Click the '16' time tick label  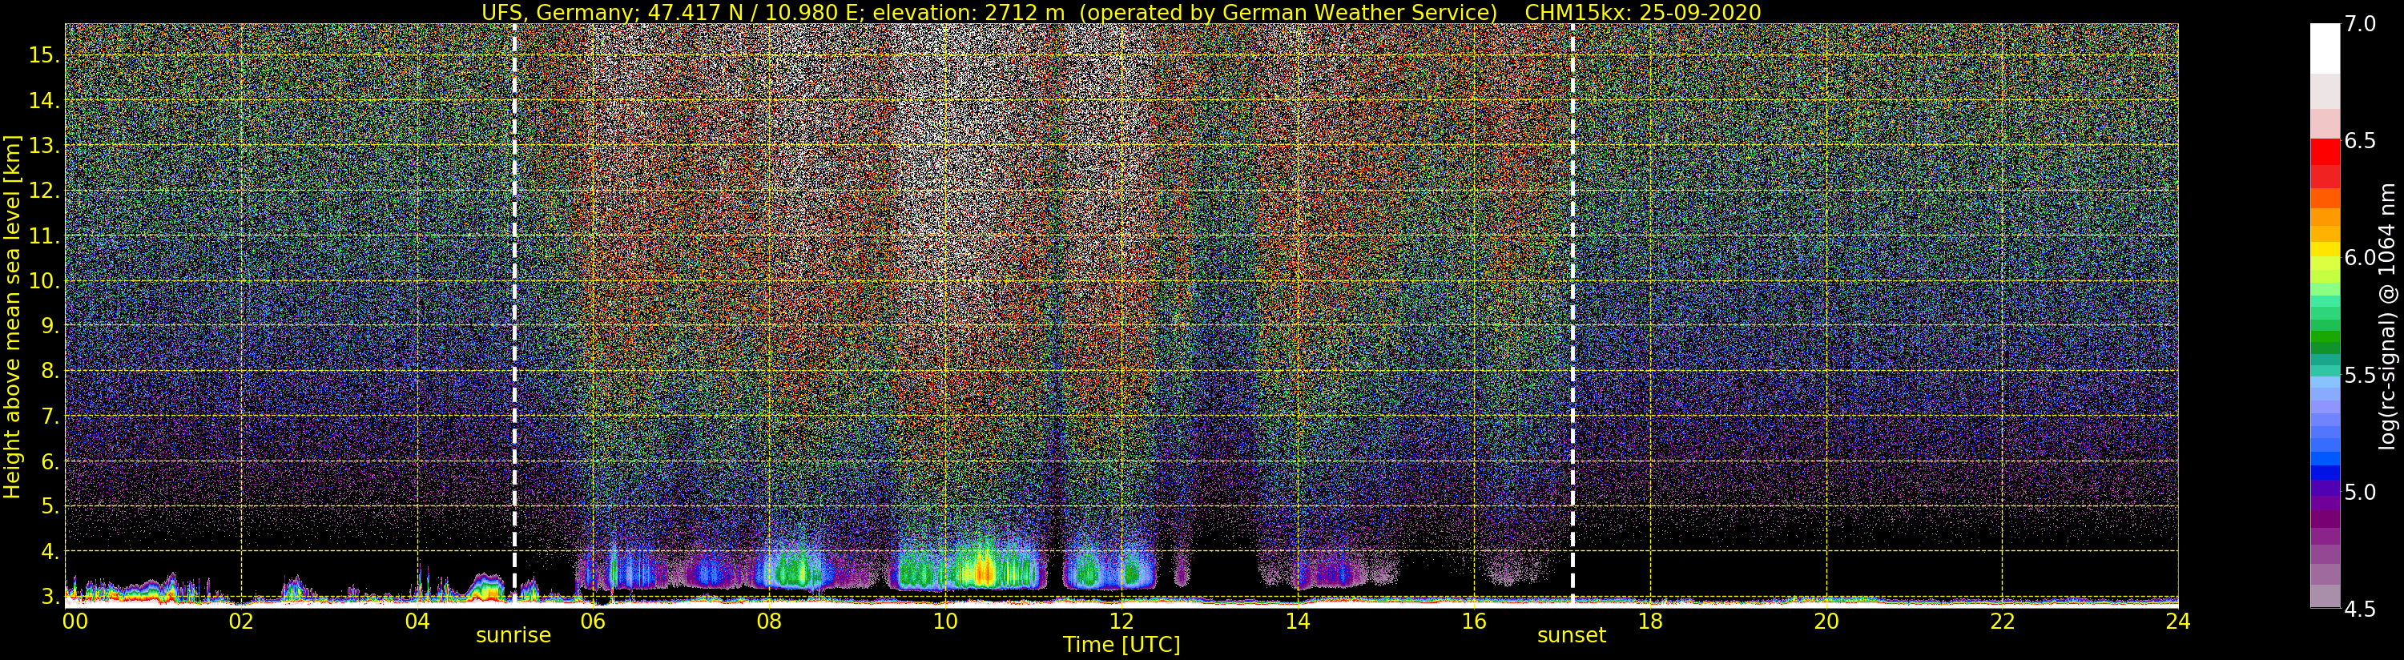pos(1474,621)
